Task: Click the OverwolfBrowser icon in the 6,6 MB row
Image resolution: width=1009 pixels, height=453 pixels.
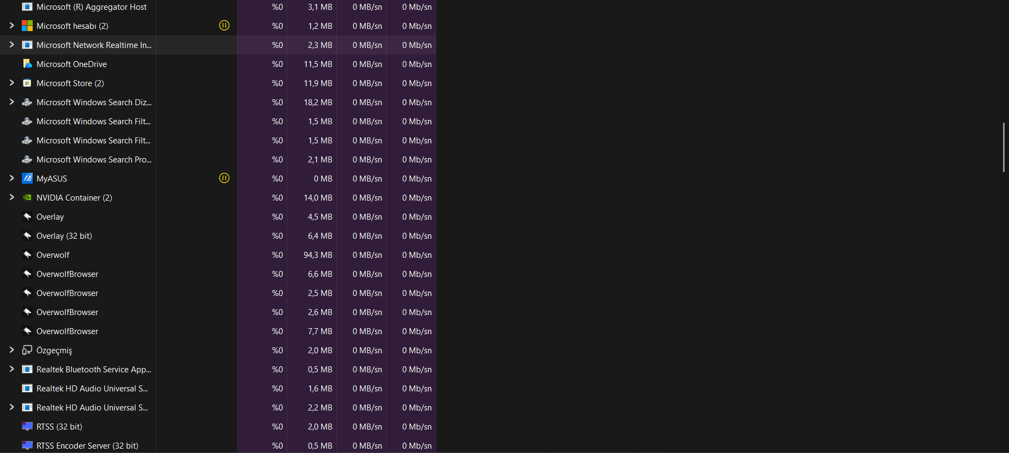Action: [27, 274]
